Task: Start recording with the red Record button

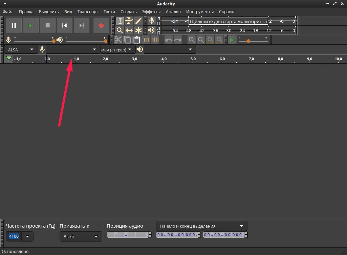Action: [101, 25]
